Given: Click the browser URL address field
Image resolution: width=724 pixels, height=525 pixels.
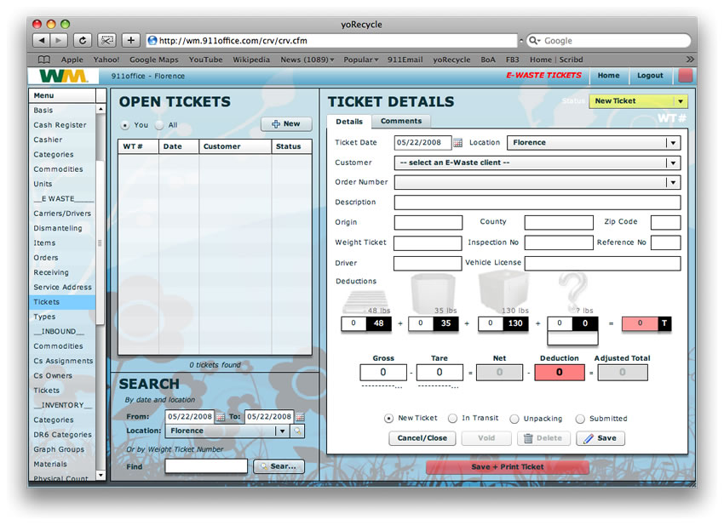Looking at the screenshot, I should tap(331, 41).
